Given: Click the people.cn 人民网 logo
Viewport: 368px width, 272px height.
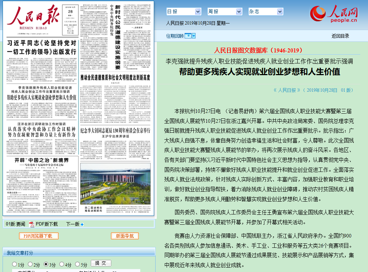Looking at the screenshot, I should [x=334, y=14].
